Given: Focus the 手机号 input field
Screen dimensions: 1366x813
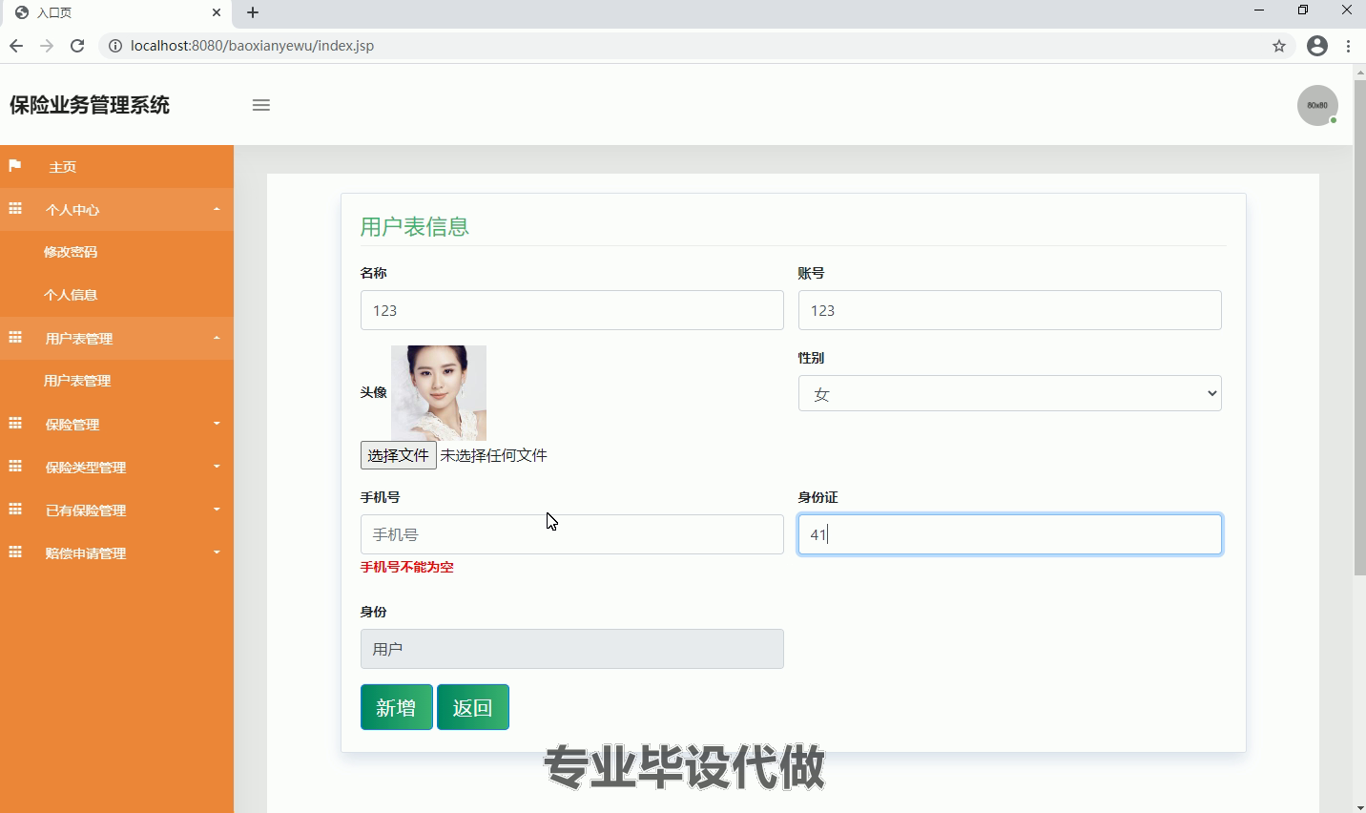Looking at the screenshot, I should [x=571, y=534].
